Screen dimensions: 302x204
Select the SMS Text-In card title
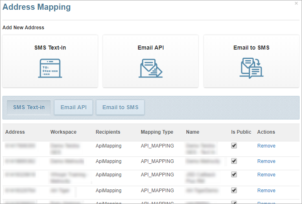(x=50, y=48)
